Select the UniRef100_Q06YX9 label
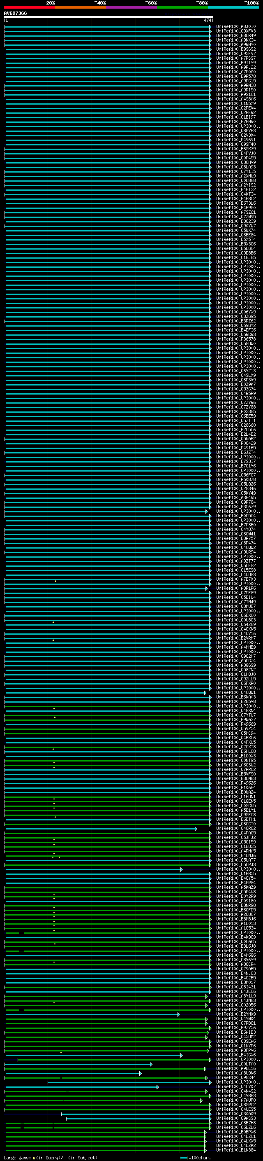The width and height of the screenshot is (263, 1161). click(x=236, y=312)
